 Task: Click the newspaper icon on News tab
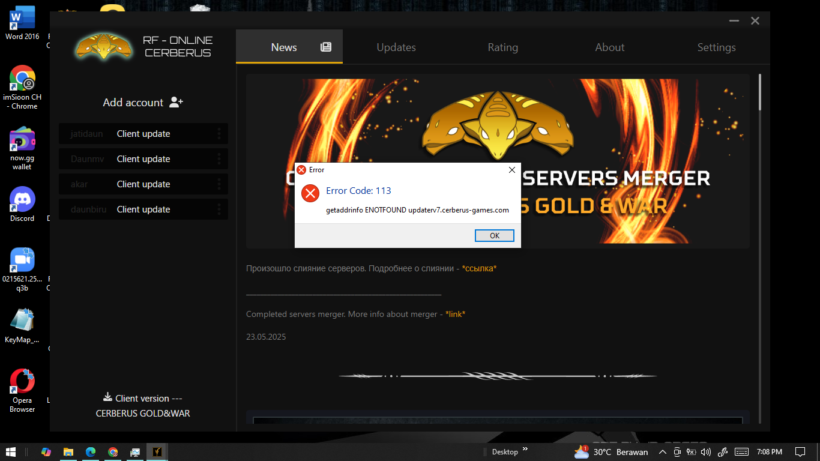coord(326,47)
